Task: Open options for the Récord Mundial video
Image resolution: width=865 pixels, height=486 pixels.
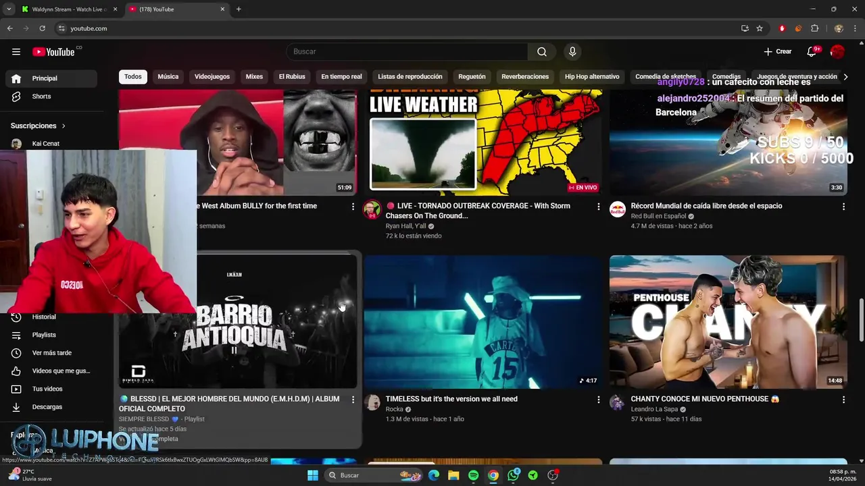Action: [843, 207]
